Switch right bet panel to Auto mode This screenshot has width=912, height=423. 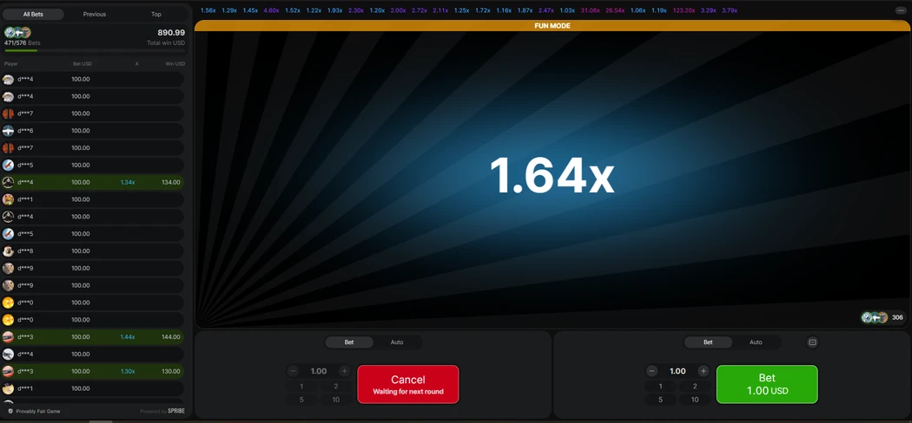pos(756,342)
